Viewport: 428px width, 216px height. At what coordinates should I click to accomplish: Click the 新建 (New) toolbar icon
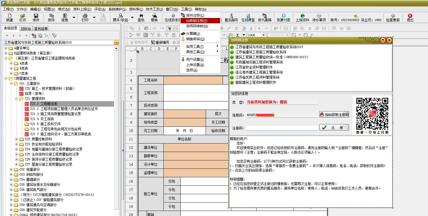(9, 18)
